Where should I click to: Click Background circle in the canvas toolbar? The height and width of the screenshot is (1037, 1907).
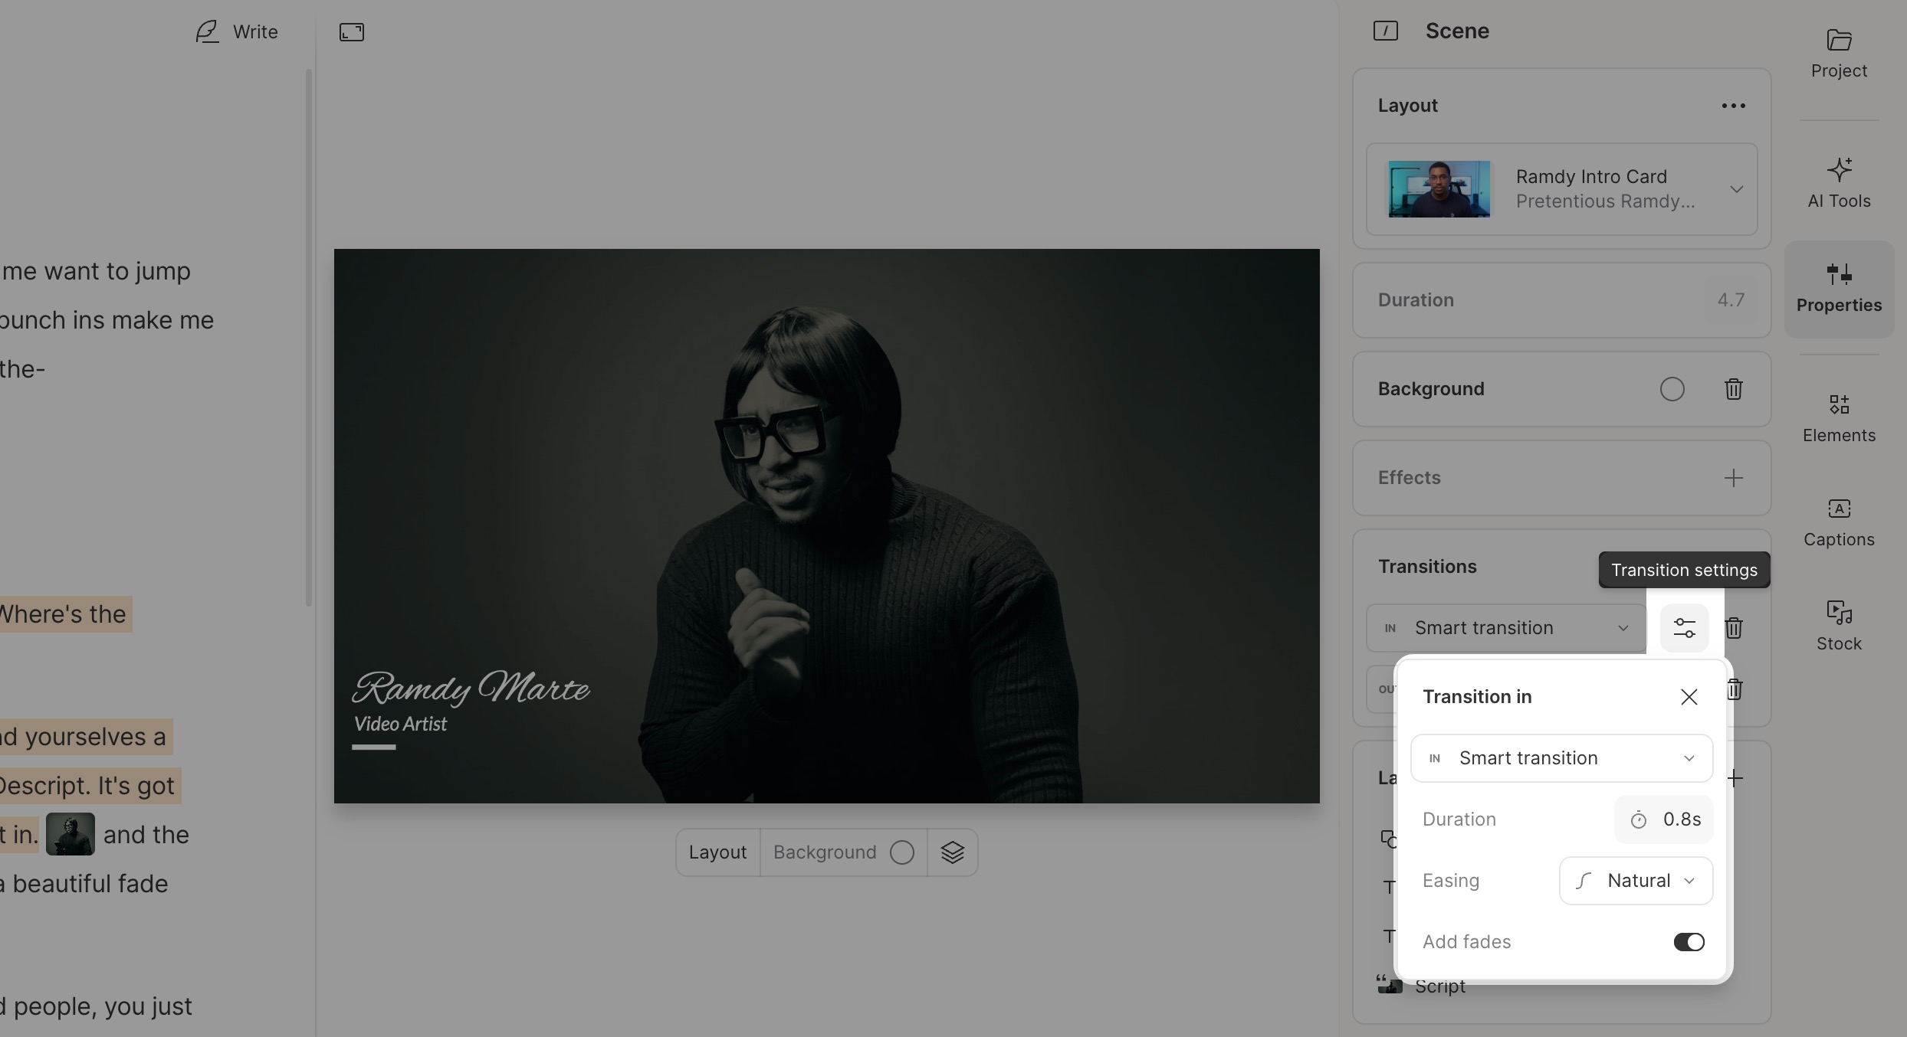coord(902,852)
